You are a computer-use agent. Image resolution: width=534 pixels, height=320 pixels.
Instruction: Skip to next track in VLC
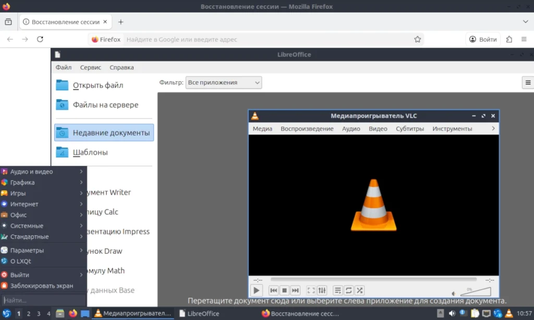pos(295,290)
